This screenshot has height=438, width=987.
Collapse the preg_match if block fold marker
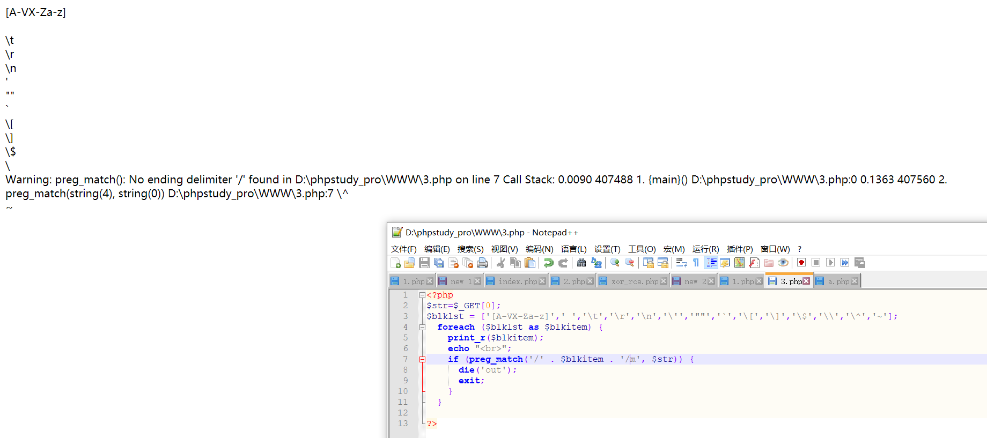(422, 360)
